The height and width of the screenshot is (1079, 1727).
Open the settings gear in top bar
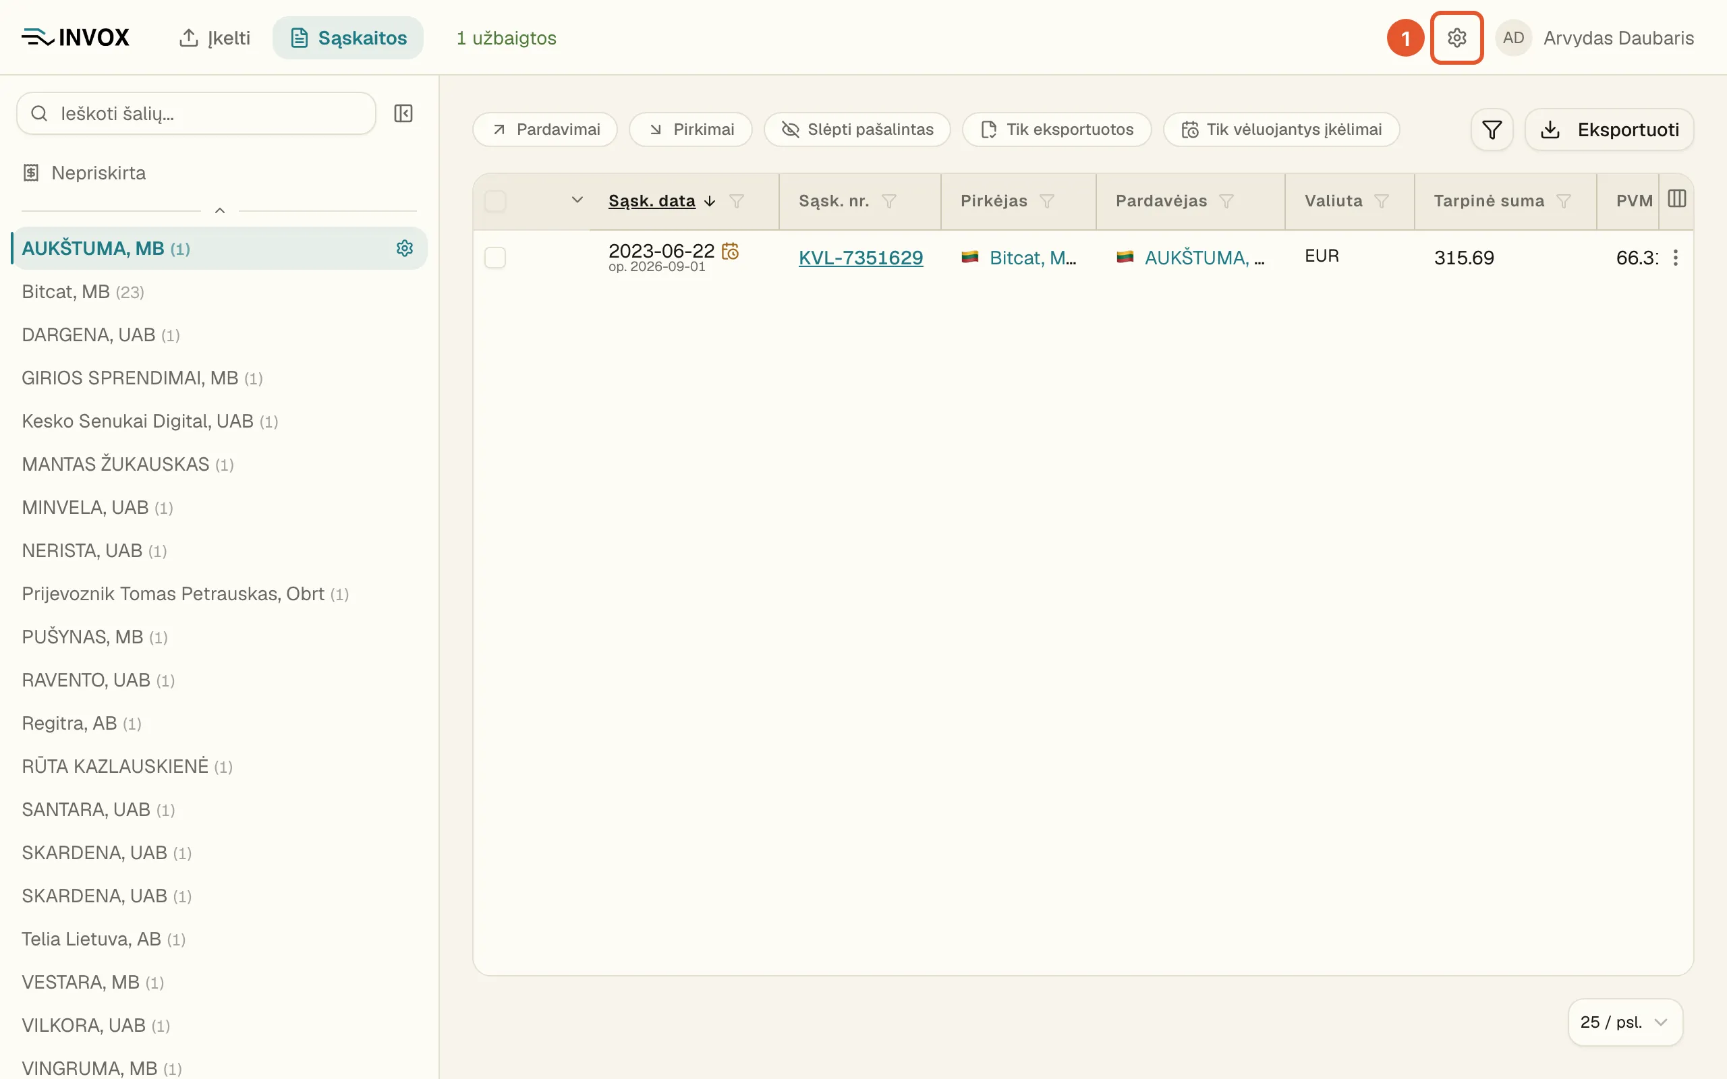1456,38
